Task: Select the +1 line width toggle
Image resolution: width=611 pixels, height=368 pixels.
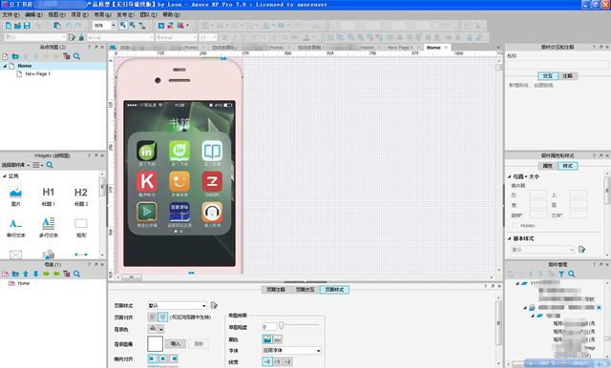Action: coord(277,361)
